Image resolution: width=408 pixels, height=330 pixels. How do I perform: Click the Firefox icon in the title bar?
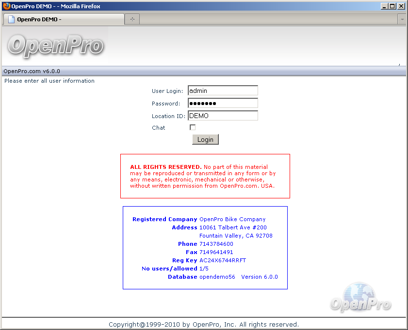click(6, 6)
